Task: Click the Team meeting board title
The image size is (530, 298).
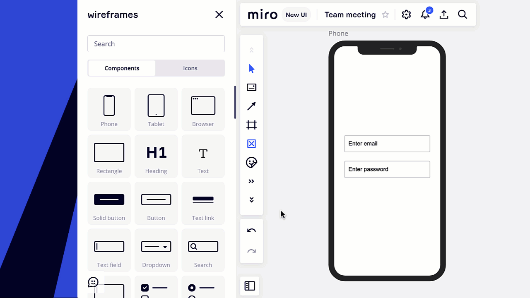Action: [350, 15]
